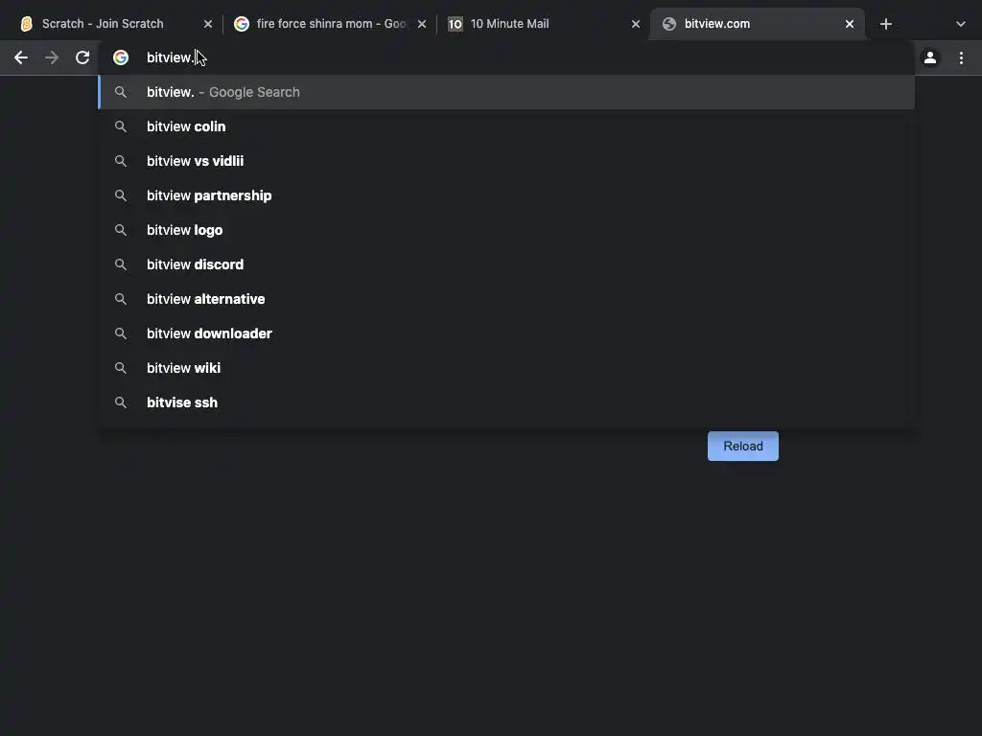Switch to the fire force shinra mom tab

(x=326, y=24)
